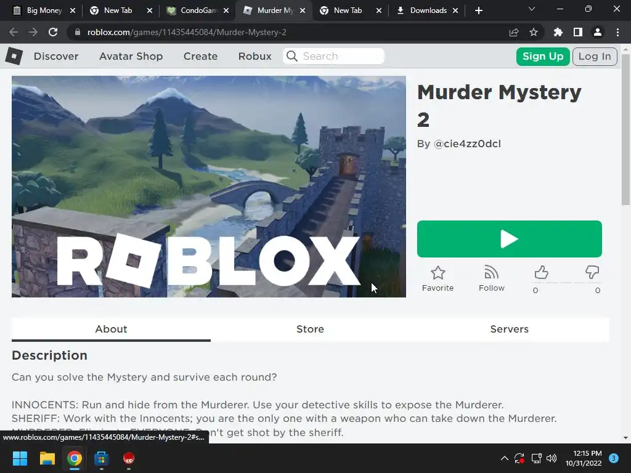Open the network icon in tray
Screen dimensions: 631x473
(x=537, y=458)
